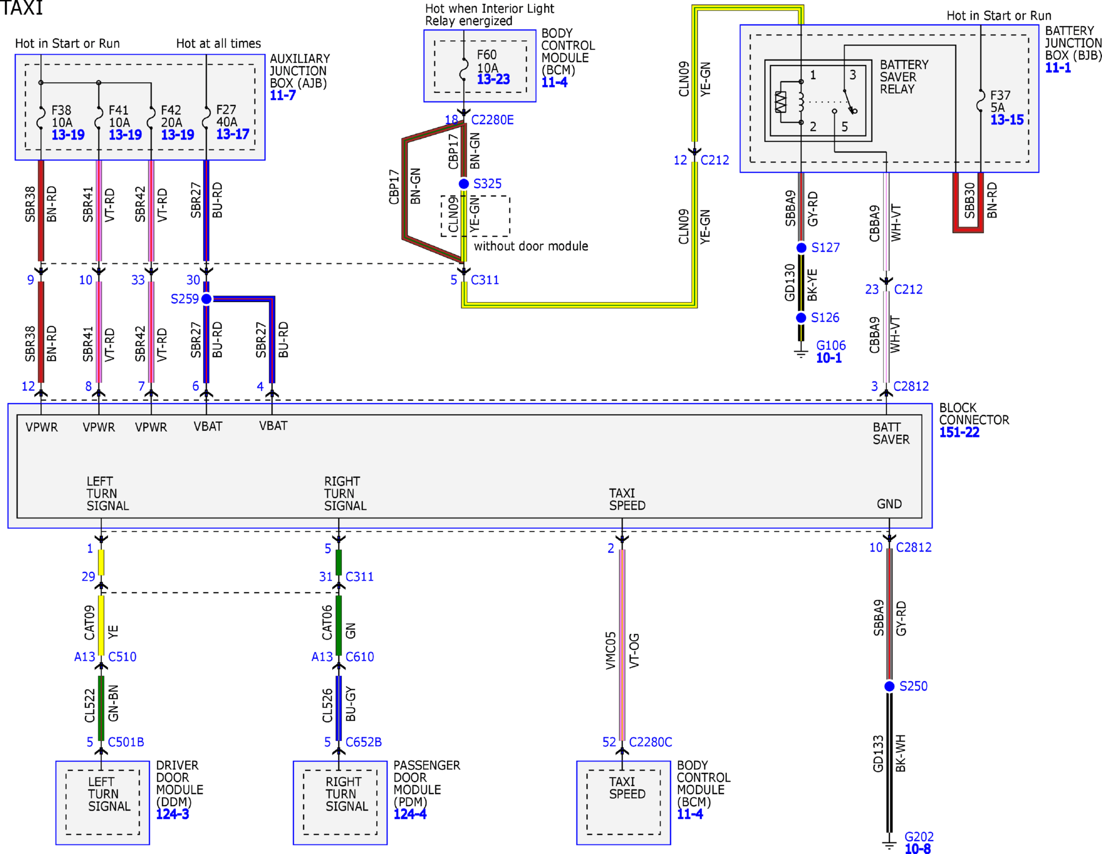The image size is (1102, 854).
Task: Open the 124-4 Passenger Door Module link
Action: click(x=410, y=814)
